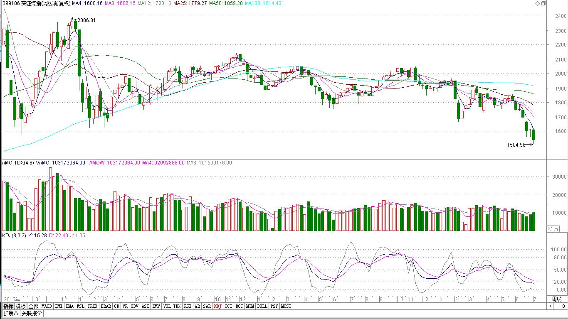Click the AMOW: 103172064.00 value

[115, 163]
